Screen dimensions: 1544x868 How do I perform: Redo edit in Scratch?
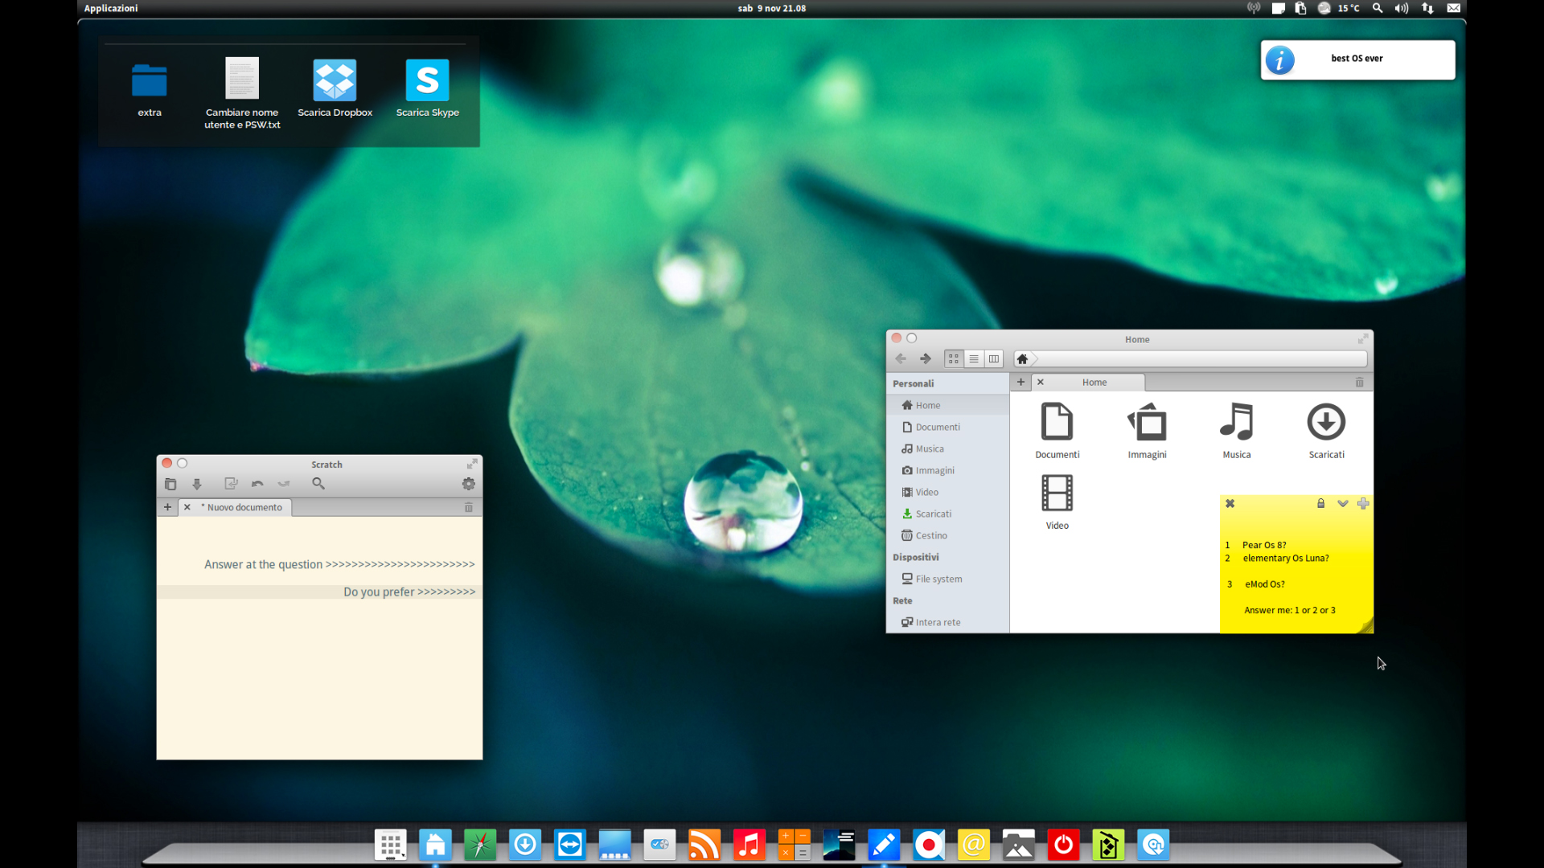(x=284, y=484)
